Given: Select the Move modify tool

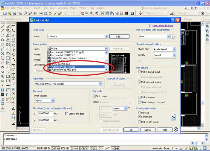Looking at the screenshot, I should [8, 49].
